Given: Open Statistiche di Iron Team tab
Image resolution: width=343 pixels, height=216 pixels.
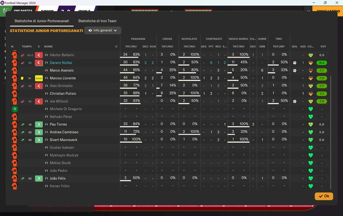Looking at the screenshot, I should tap(97, 21).
